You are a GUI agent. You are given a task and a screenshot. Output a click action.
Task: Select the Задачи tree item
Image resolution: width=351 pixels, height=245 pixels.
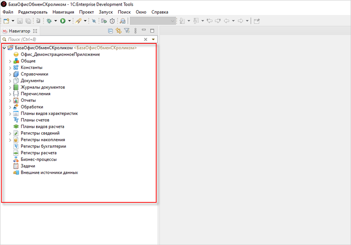point(28,166)
